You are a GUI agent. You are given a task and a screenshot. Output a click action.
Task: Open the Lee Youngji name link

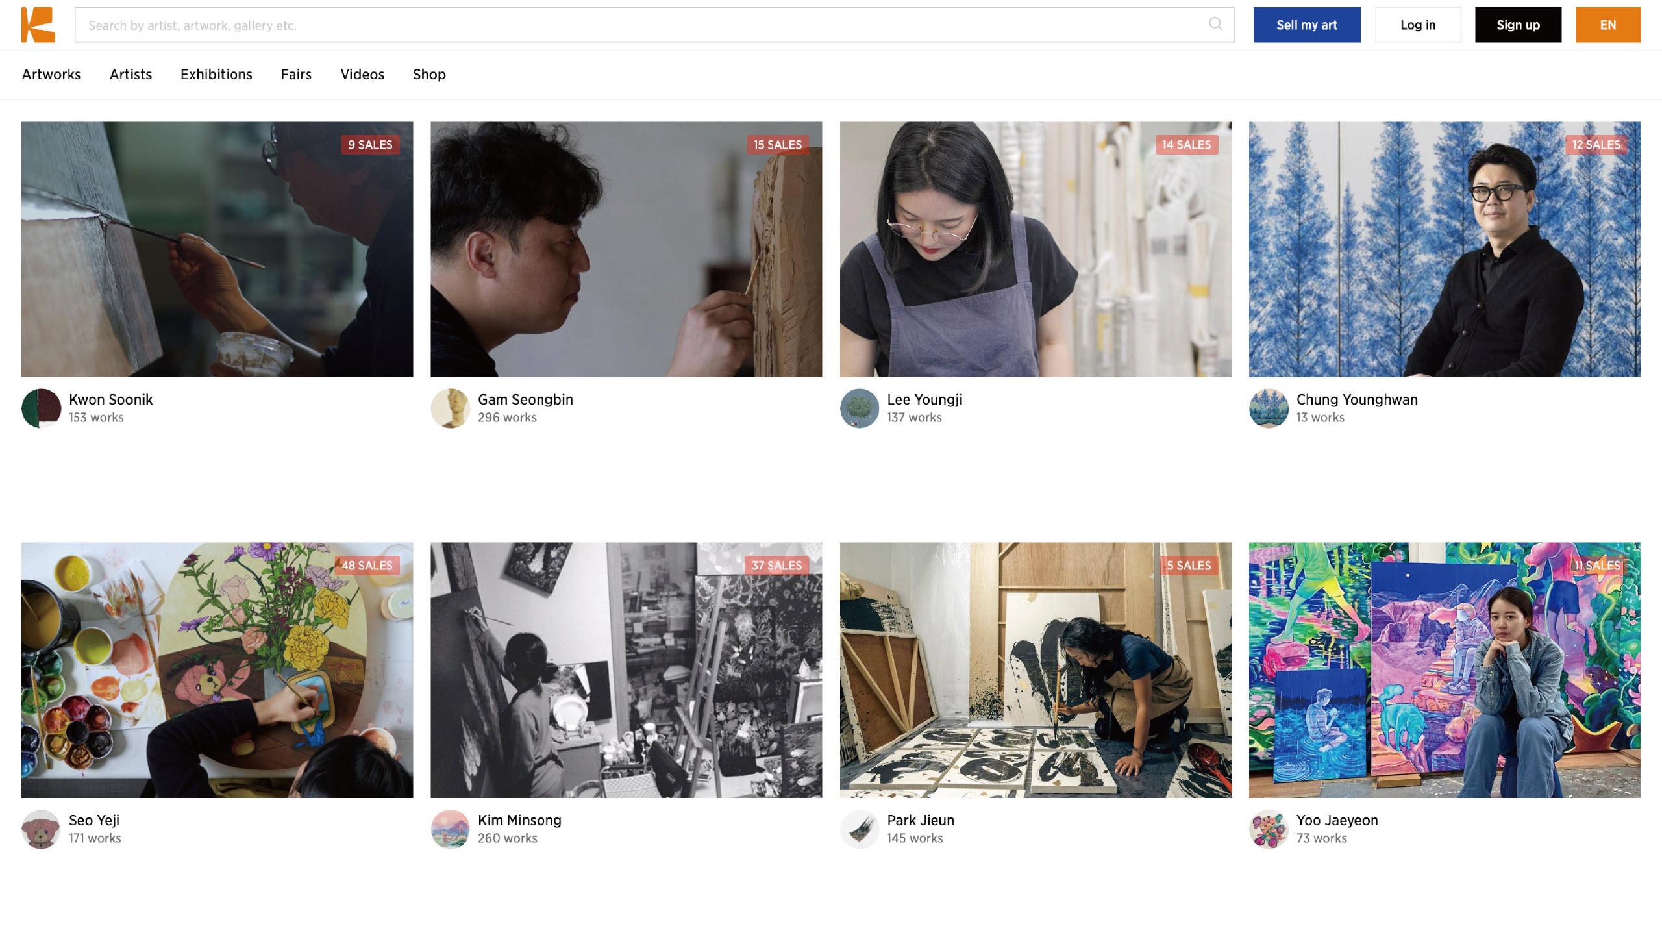924,399
